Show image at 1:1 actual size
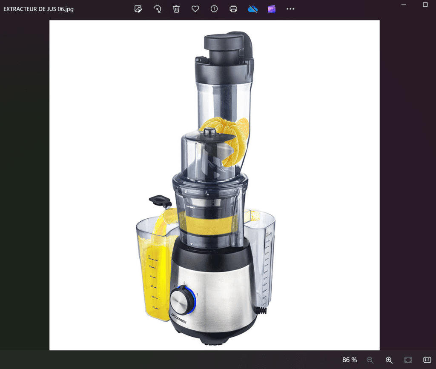Image resolution: width=436 pixels, height=369 pixels. [x=427, y=360]
